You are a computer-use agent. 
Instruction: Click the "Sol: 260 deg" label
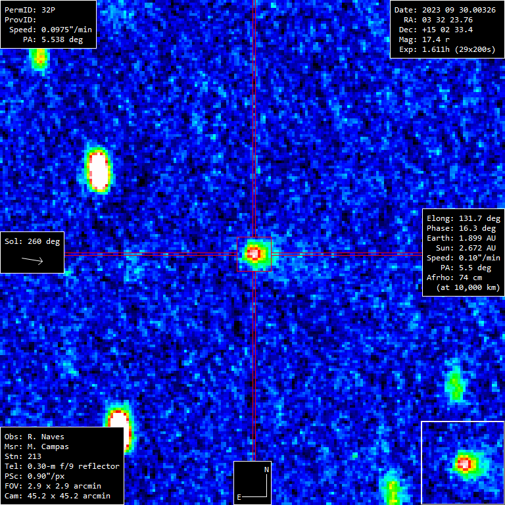tap(32, 241)
